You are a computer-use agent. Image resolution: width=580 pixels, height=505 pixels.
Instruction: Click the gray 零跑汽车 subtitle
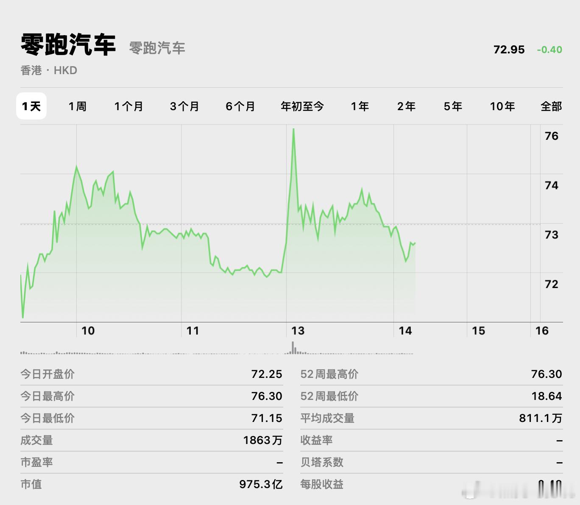pyautogui.click(x=157, y=48)
